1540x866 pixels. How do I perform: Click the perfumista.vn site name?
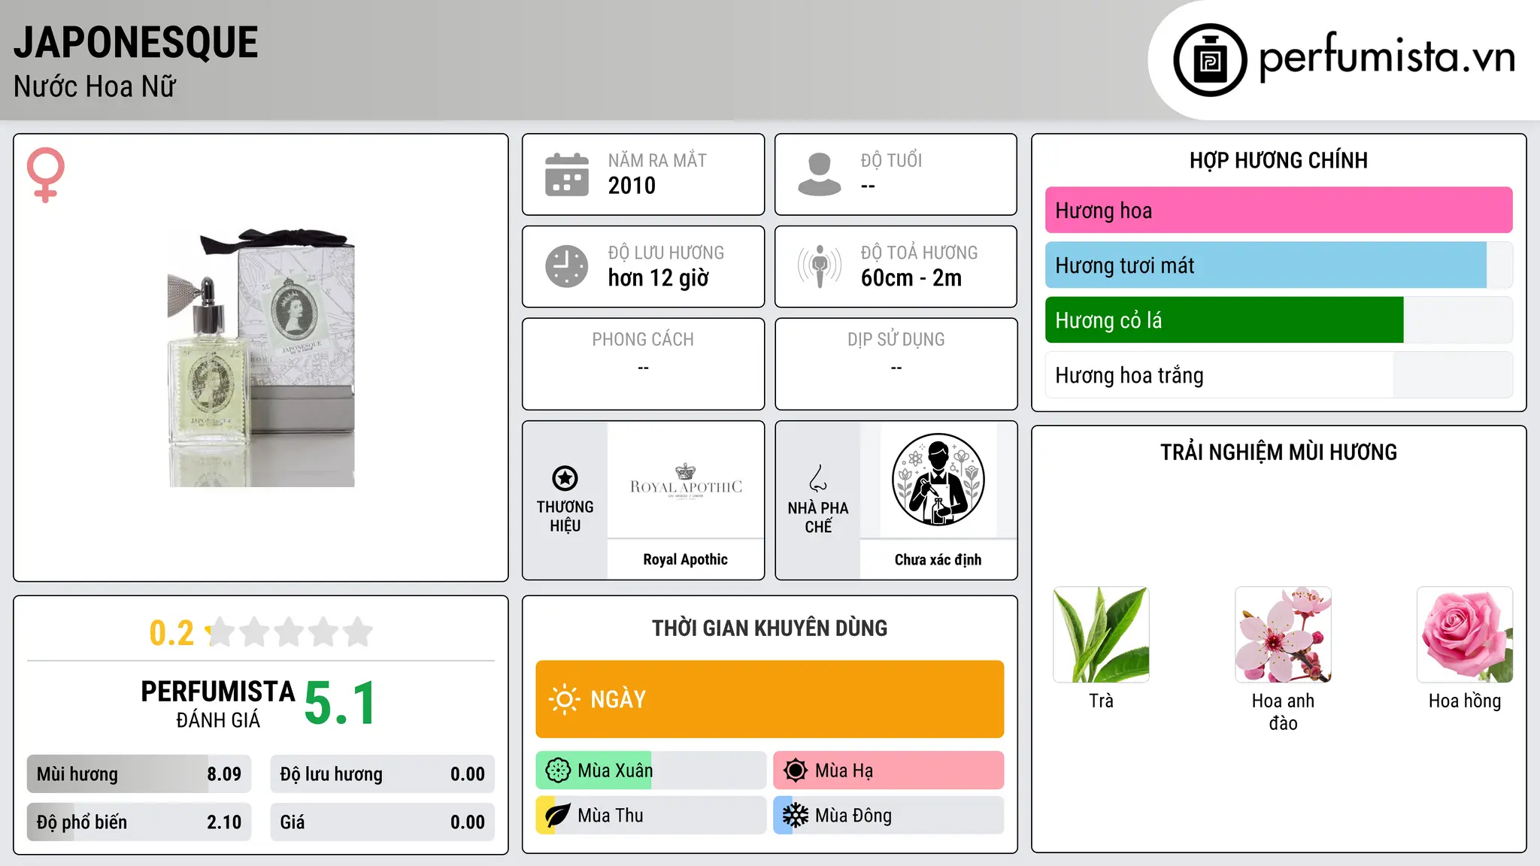coord(1387,56)
